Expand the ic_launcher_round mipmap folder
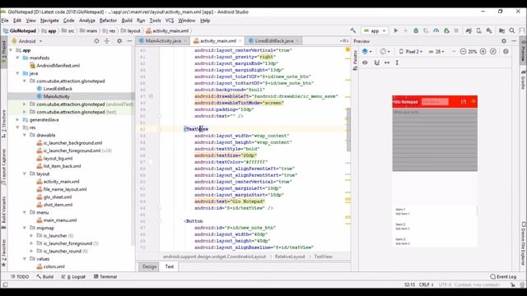 tap(31, 251)
